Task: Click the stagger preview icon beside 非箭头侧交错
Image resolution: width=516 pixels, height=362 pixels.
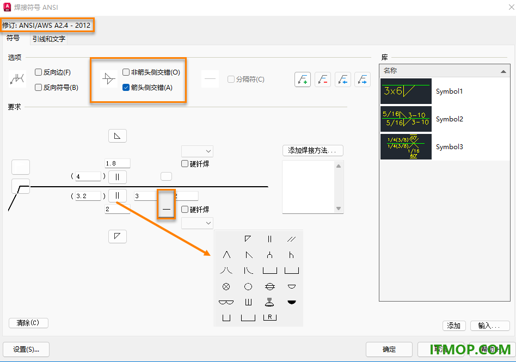Action: point(109,79)
